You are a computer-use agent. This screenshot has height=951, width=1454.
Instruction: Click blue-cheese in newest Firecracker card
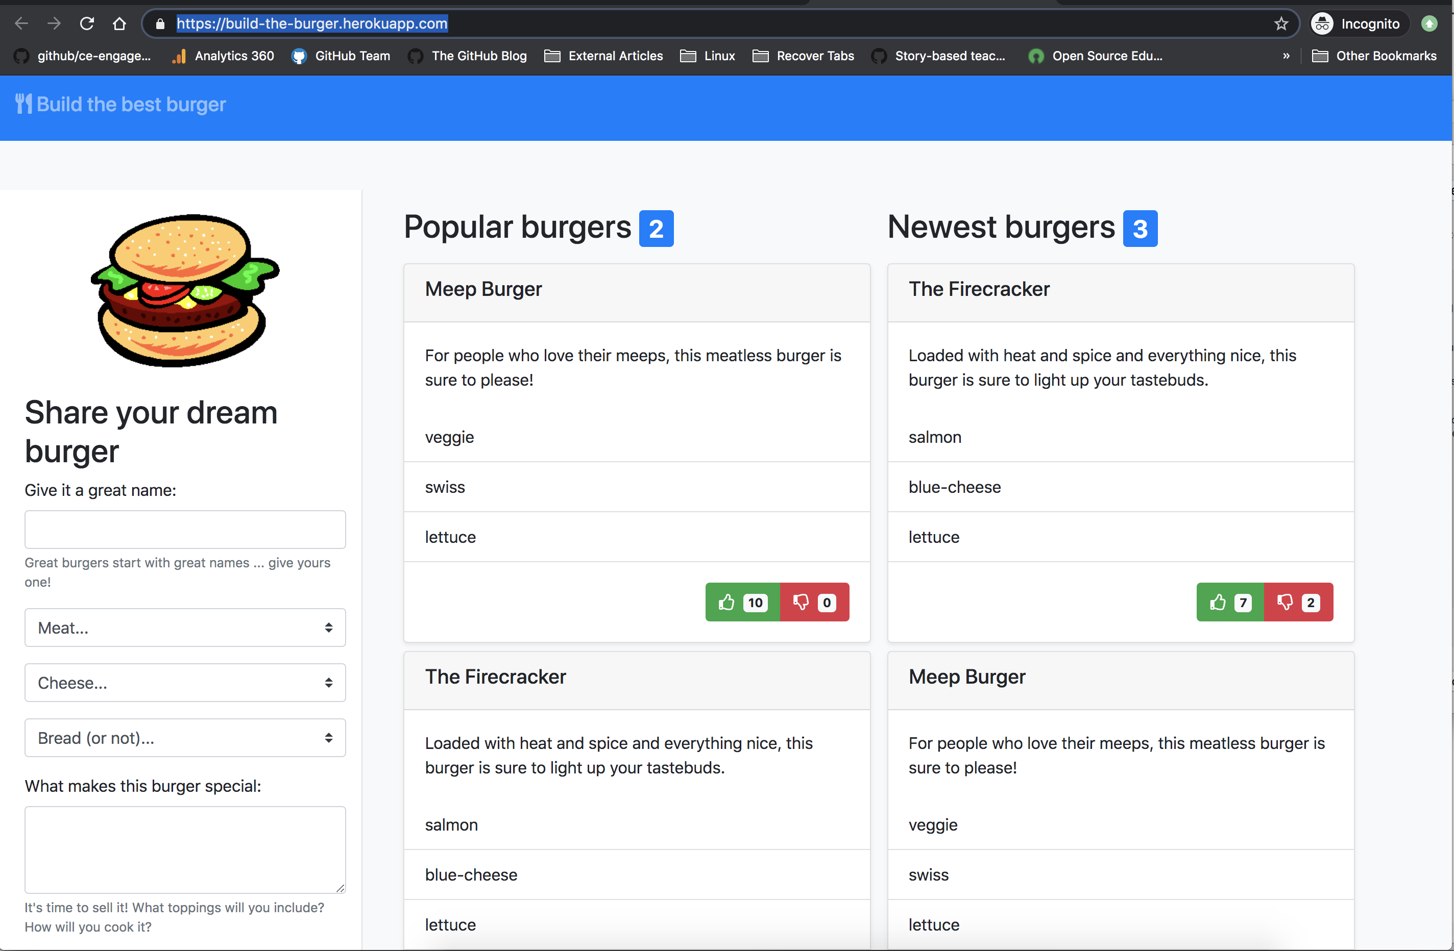954,487
